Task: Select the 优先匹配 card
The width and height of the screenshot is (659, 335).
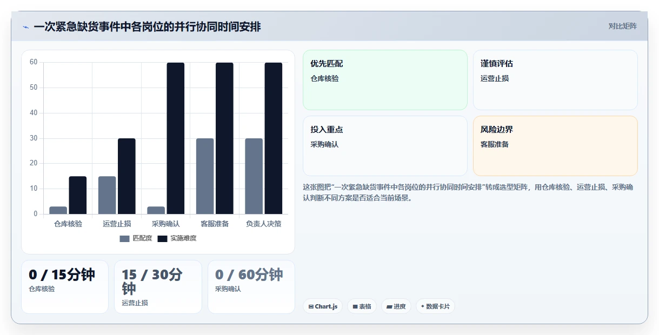Action: (385, 80)
